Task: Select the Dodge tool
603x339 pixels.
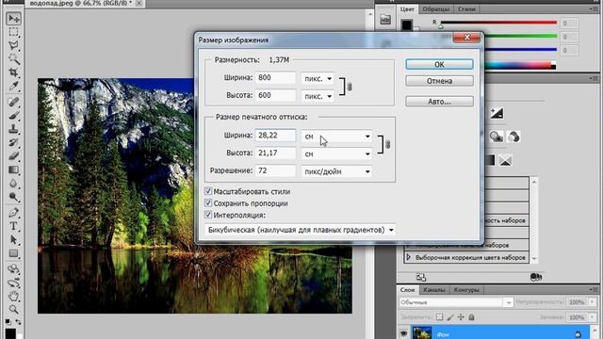Action: [x=13, y=197]
